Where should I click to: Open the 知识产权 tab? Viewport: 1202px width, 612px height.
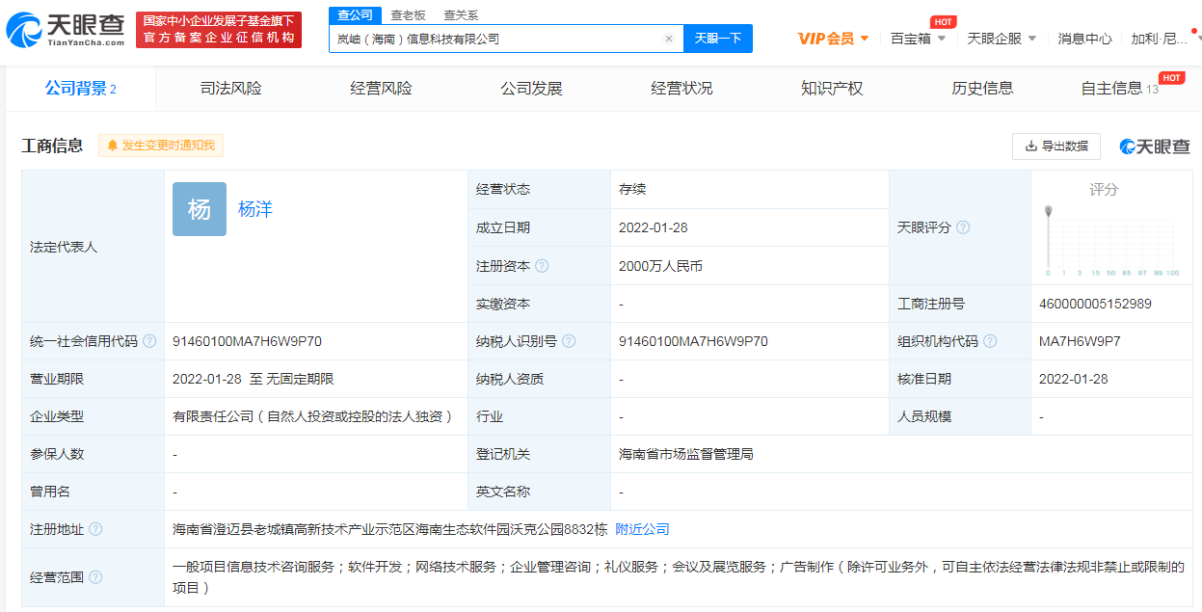tap(832, 89)
